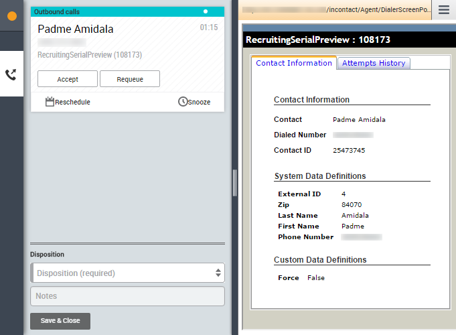Click the orange agent status indicator

(x=11, y=16)
